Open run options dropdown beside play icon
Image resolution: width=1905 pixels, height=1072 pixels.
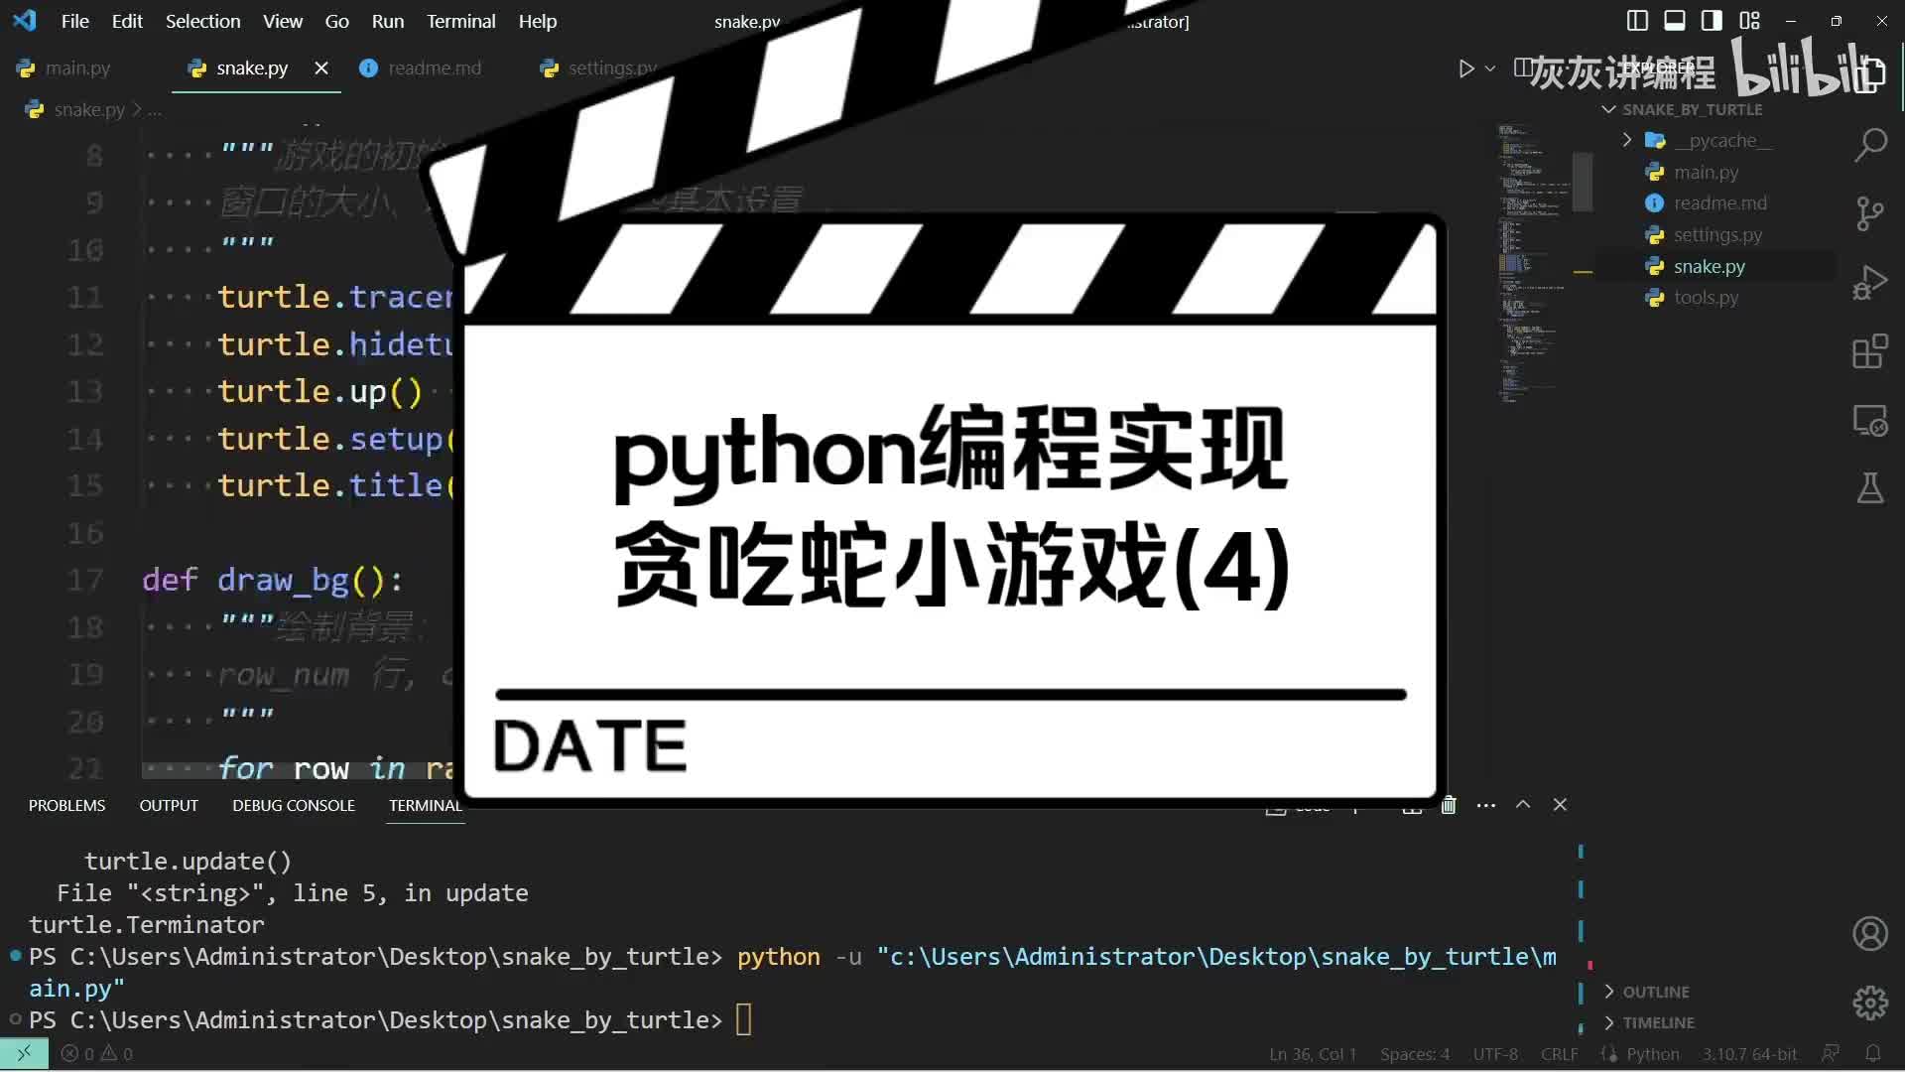pyautogui.click(x=1490, y=68)
